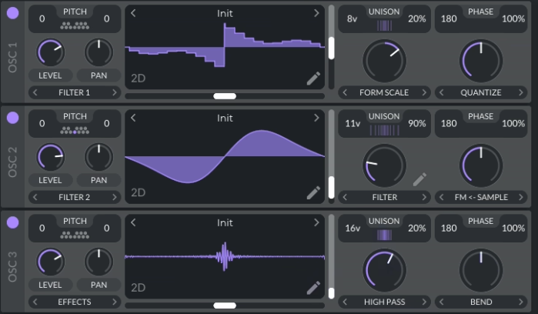The image size is (538, 314).
Task: Click OSC 1 unison detune value 20%
Action: pyautogui.click(x=417, y=18)
